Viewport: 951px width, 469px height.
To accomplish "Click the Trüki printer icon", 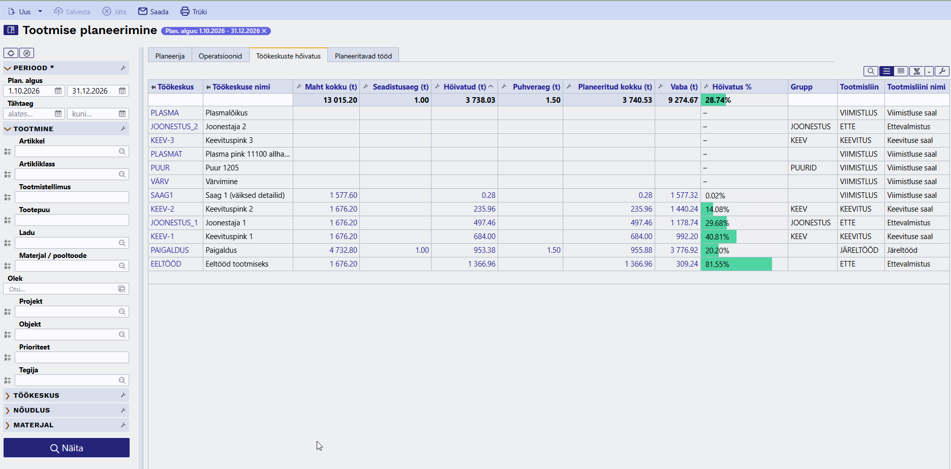I will click(x=185, y=11).
